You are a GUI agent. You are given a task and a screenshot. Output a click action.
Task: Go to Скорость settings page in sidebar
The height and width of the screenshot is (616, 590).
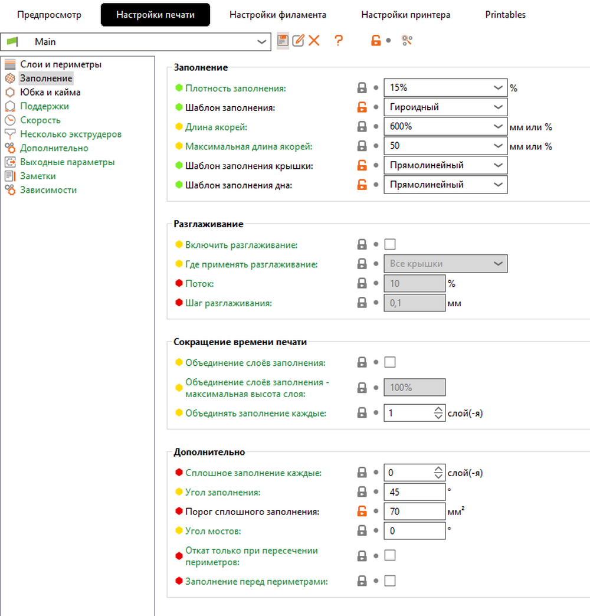(40, 120)
